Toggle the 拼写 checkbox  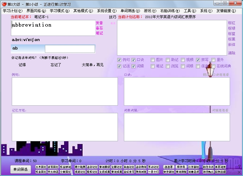pyautogui.click(x=198, y=60)
